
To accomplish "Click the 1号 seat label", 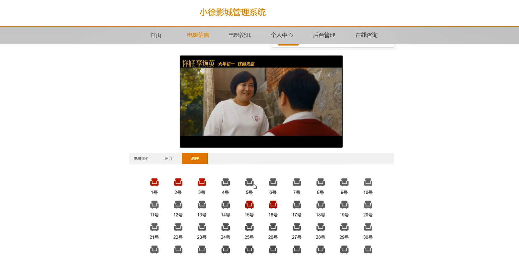I will pos(154,192).
